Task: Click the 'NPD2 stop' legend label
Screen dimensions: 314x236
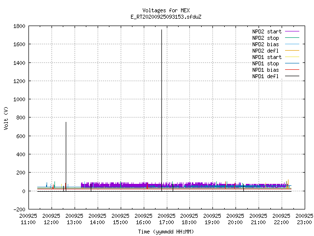Action: (265, 38)
